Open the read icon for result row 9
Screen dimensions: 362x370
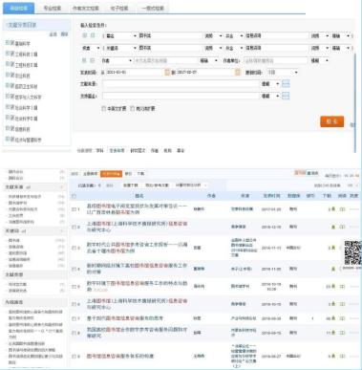(342, 356)
